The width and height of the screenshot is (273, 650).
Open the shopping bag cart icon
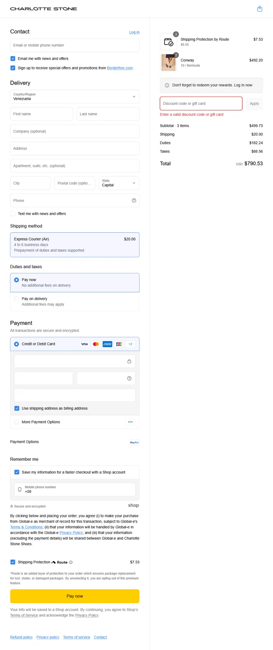(260, 9)
